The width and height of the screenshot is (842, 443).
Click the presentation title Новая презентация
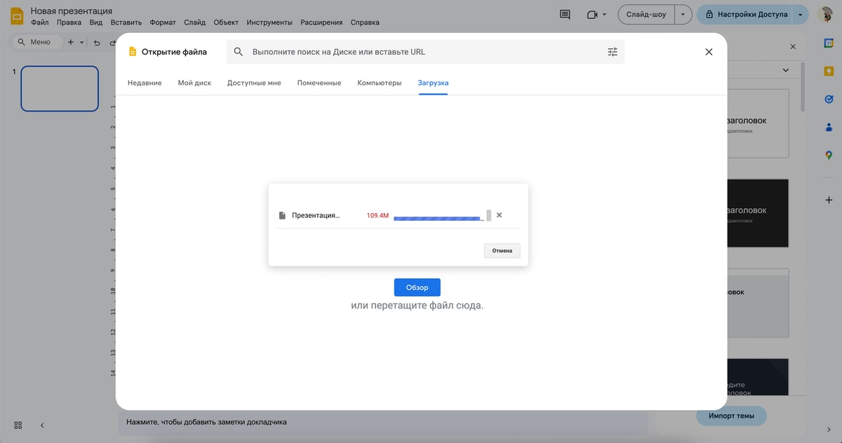click(71, 11)
